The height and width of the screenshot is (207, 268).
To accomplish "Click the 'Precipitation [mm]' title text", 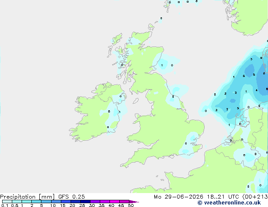I will 27,197.
